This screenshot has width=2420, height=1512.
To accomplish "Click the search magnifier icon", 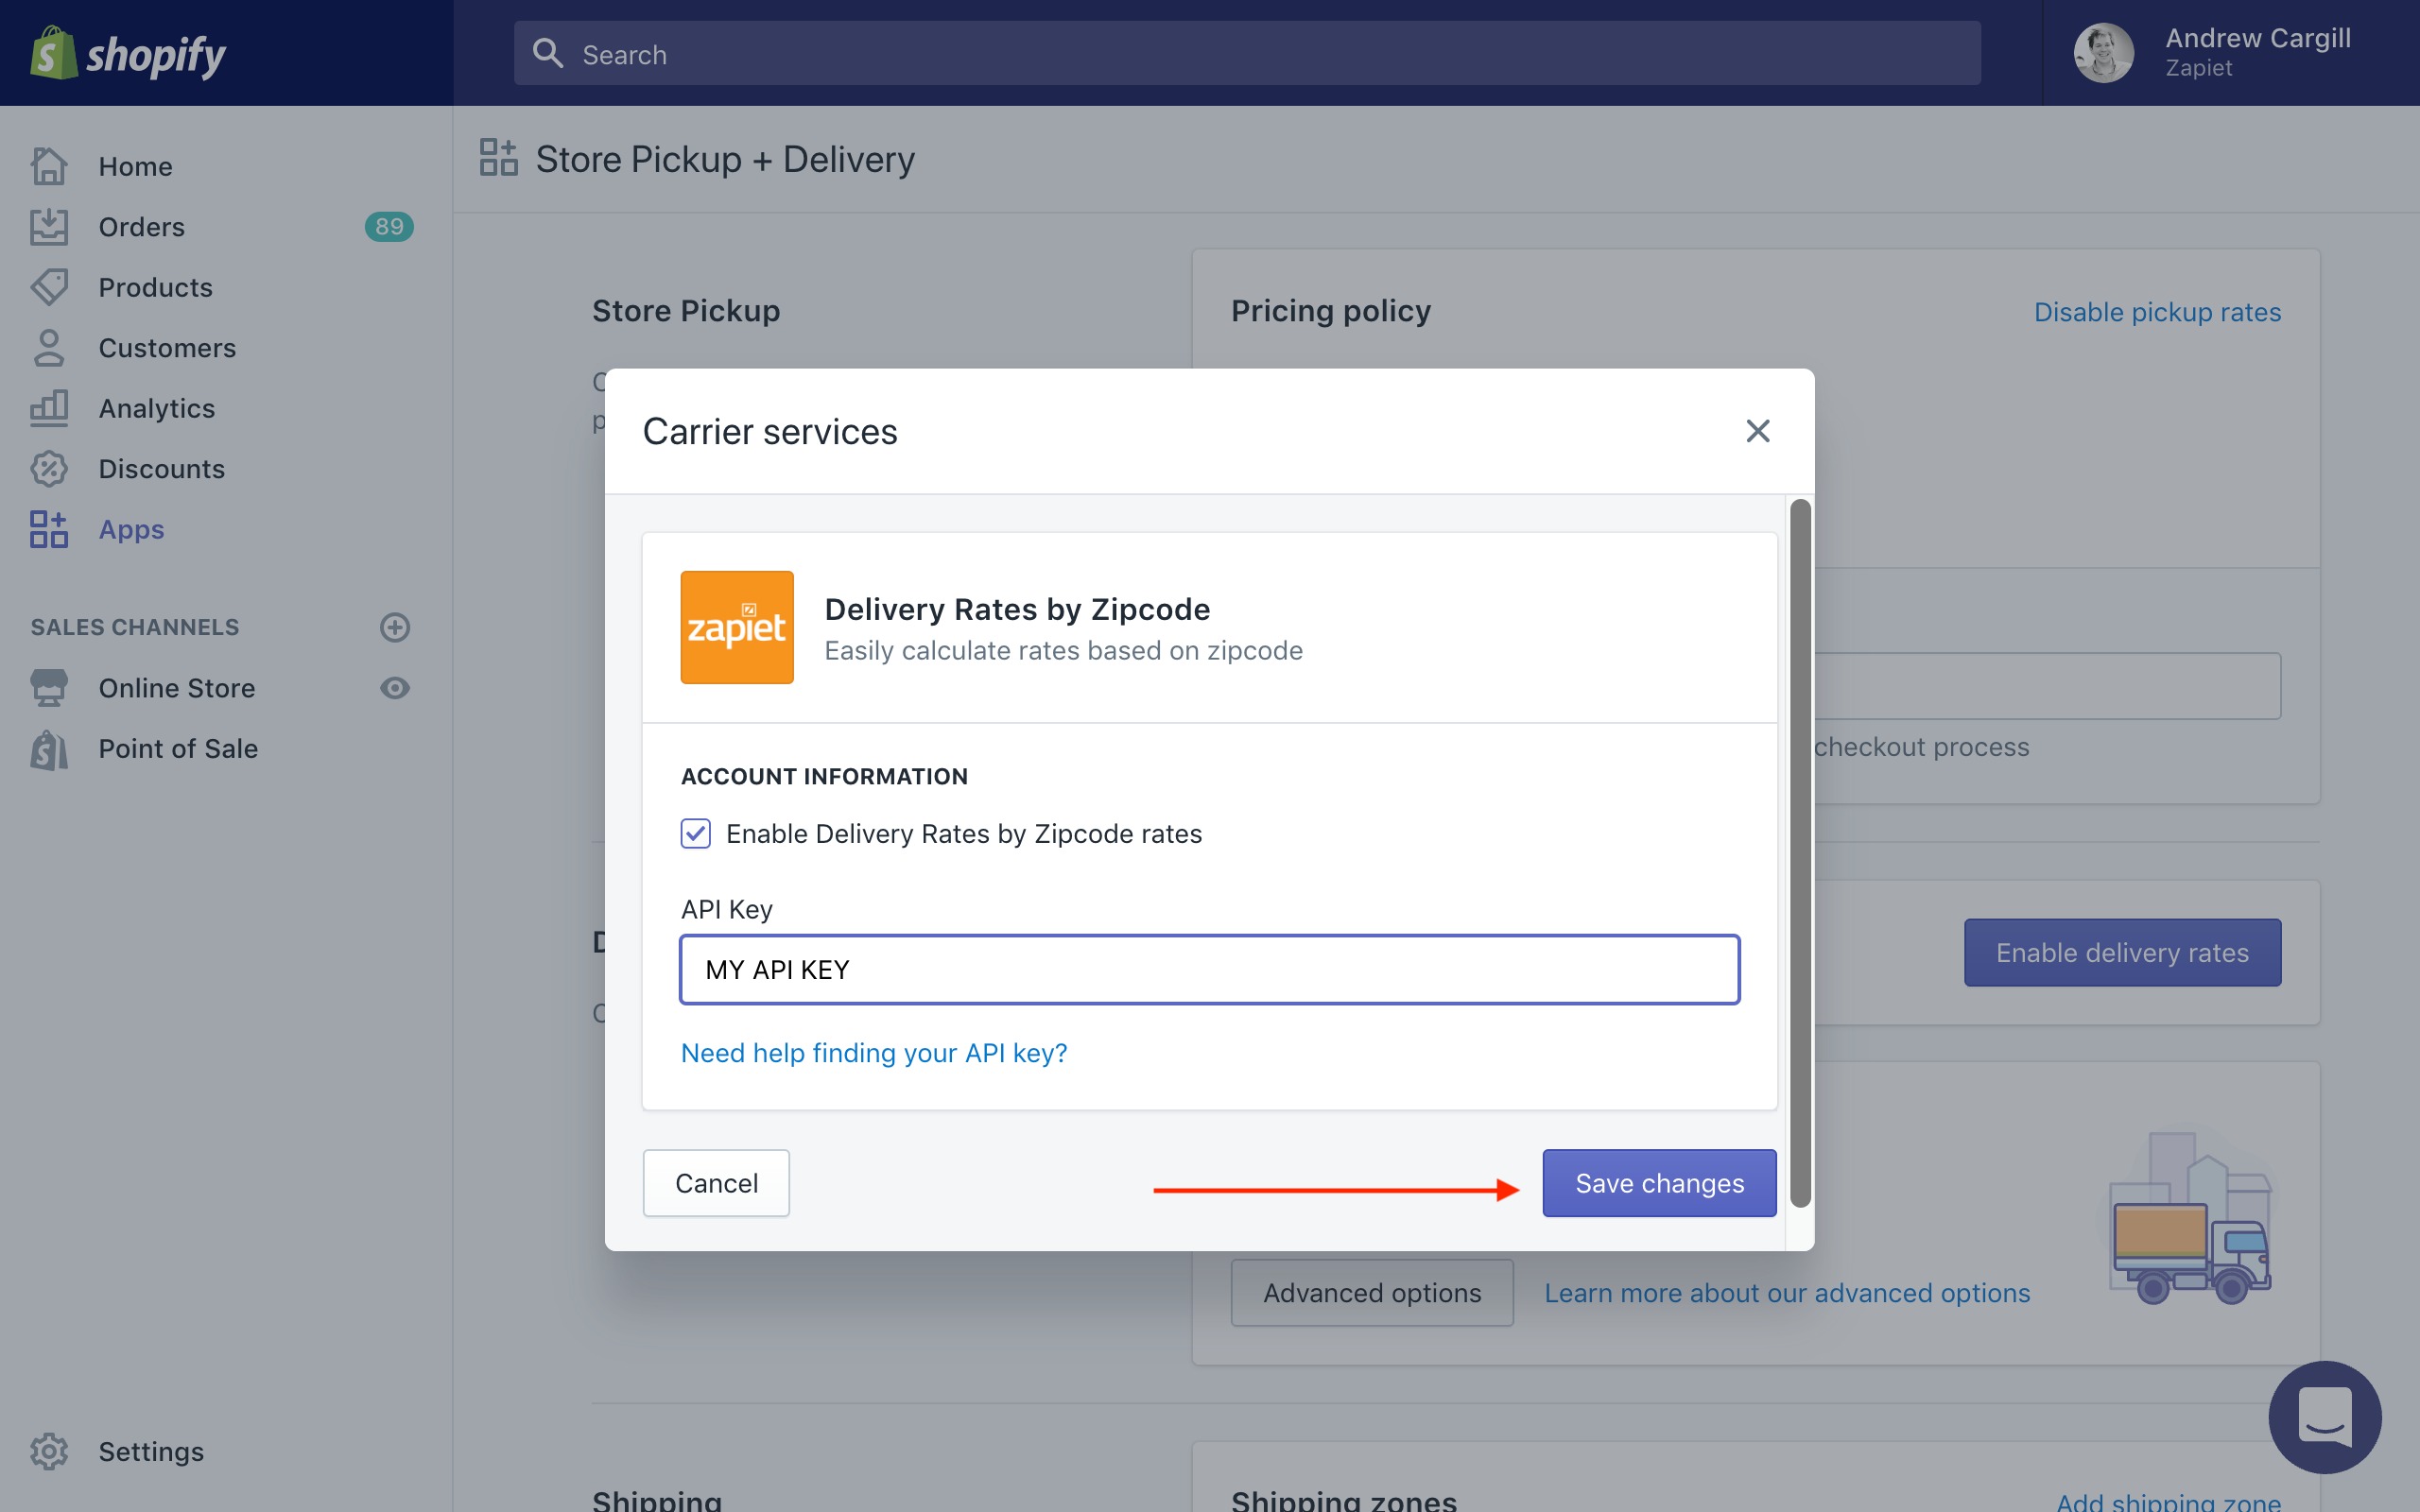I will (548, 53).
